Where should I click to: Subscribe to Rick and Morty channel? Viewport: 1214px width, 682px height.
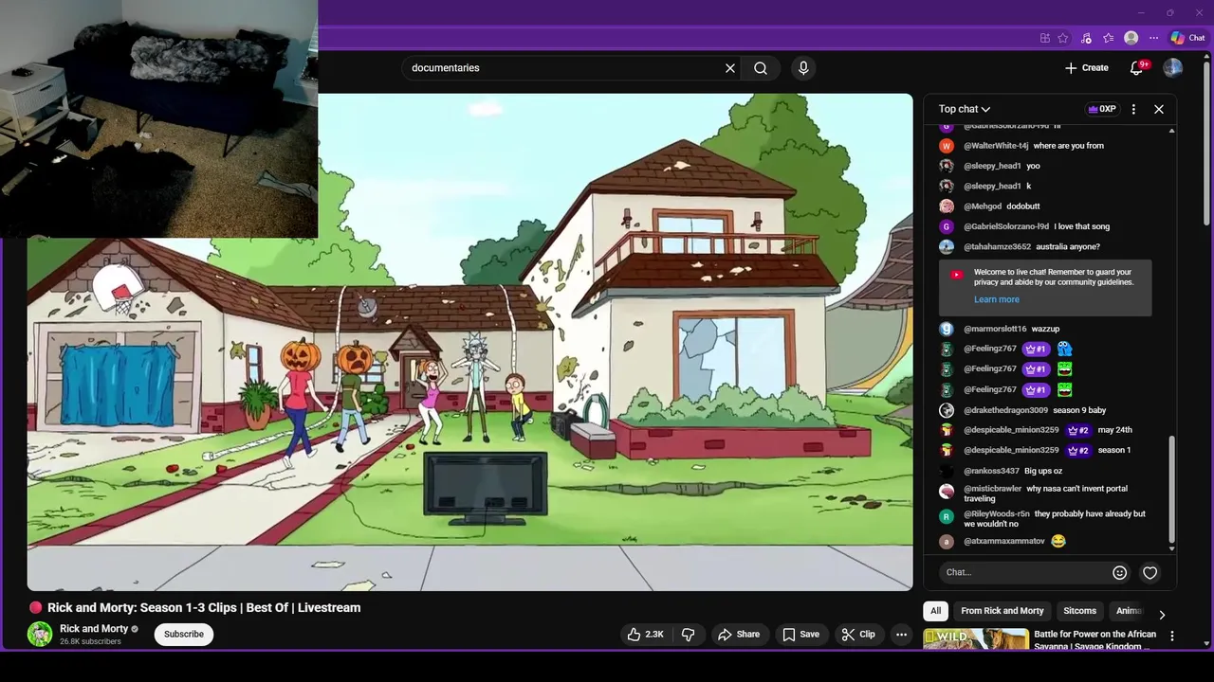pos(184,635)
